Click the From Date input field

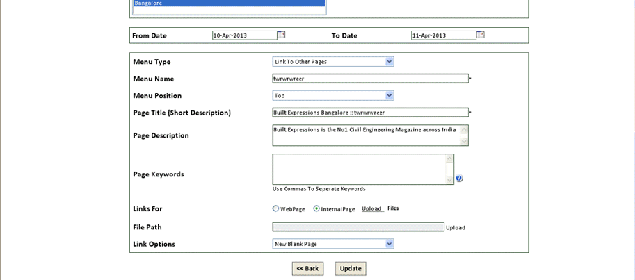pos(244,35)
